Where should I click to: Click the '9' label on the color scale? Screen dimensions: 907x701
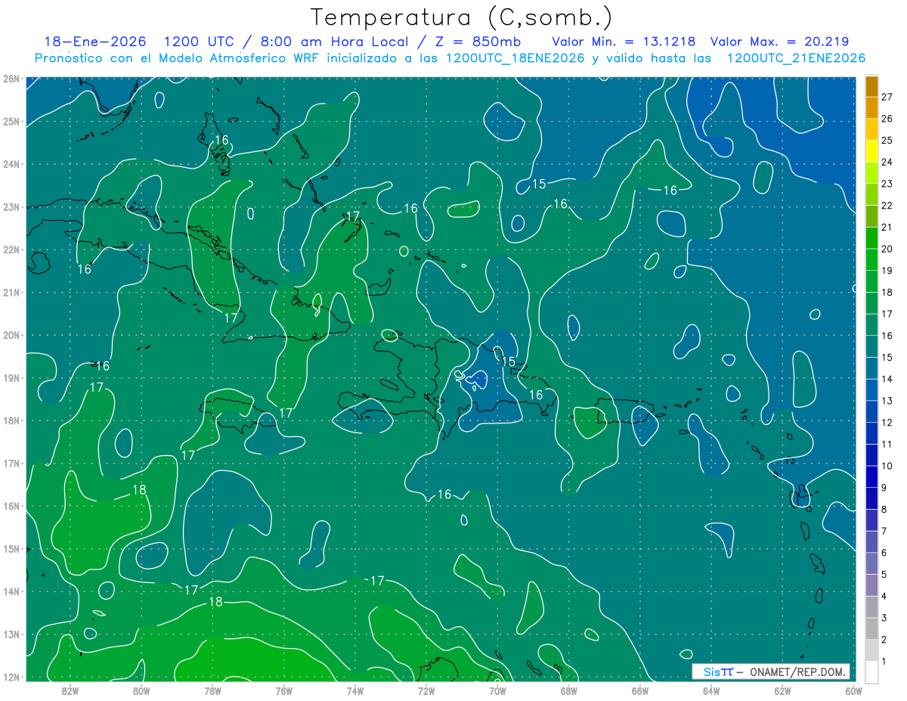pos(885,488)
